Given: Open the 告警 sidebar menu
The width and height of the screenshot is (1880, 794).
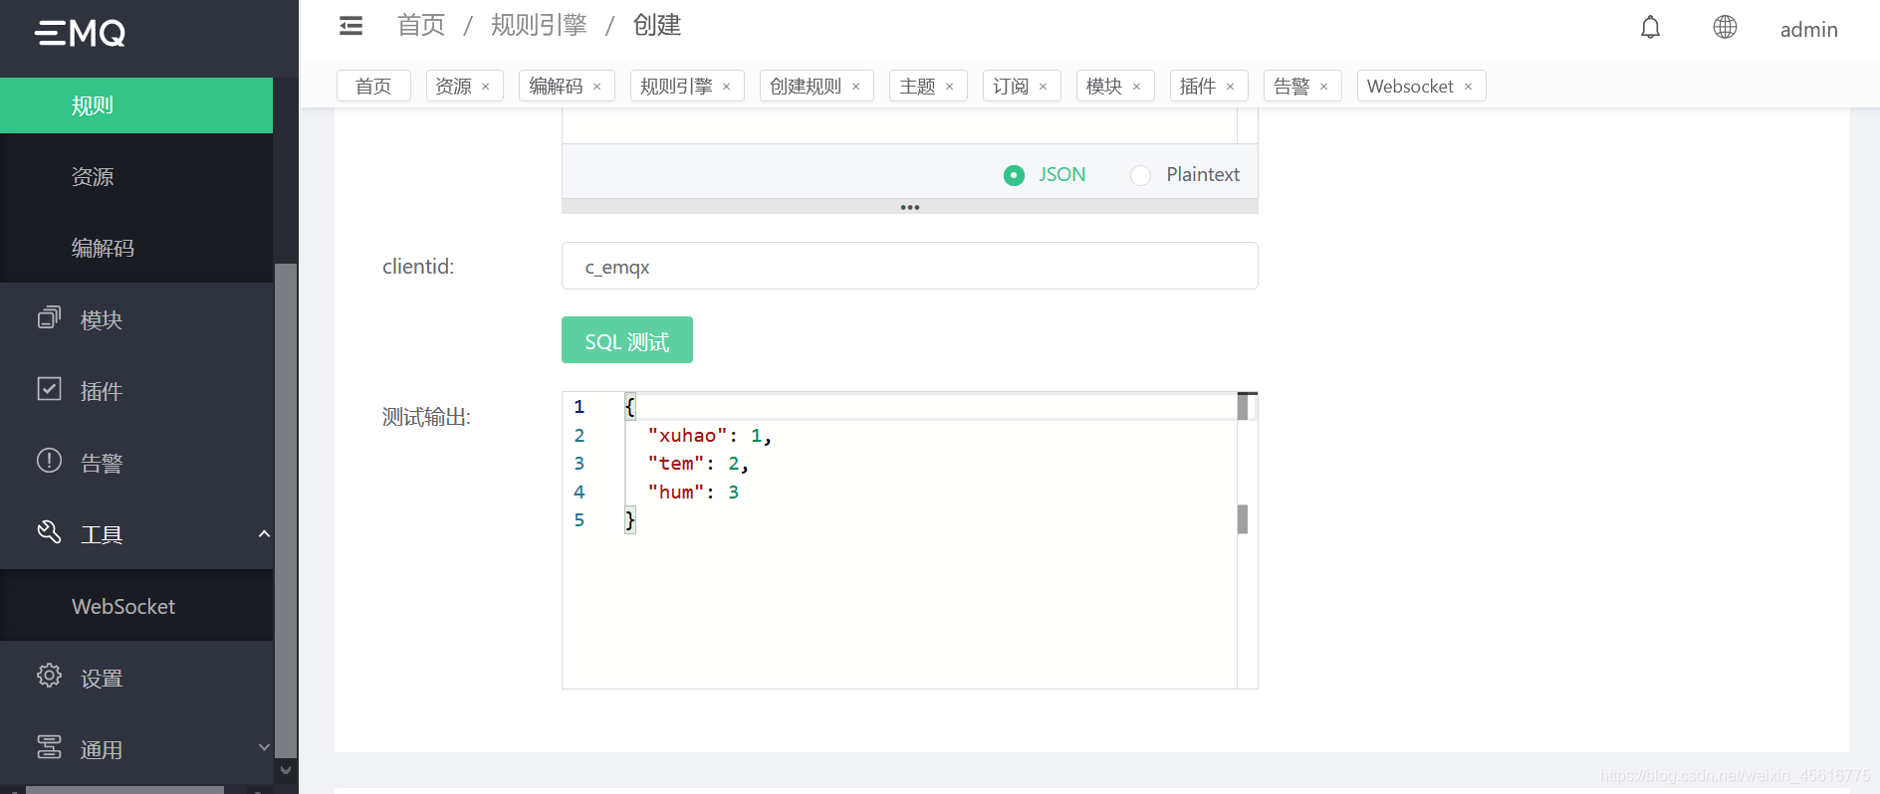Looking at the screenshot, I should click(x=136, y=463).
